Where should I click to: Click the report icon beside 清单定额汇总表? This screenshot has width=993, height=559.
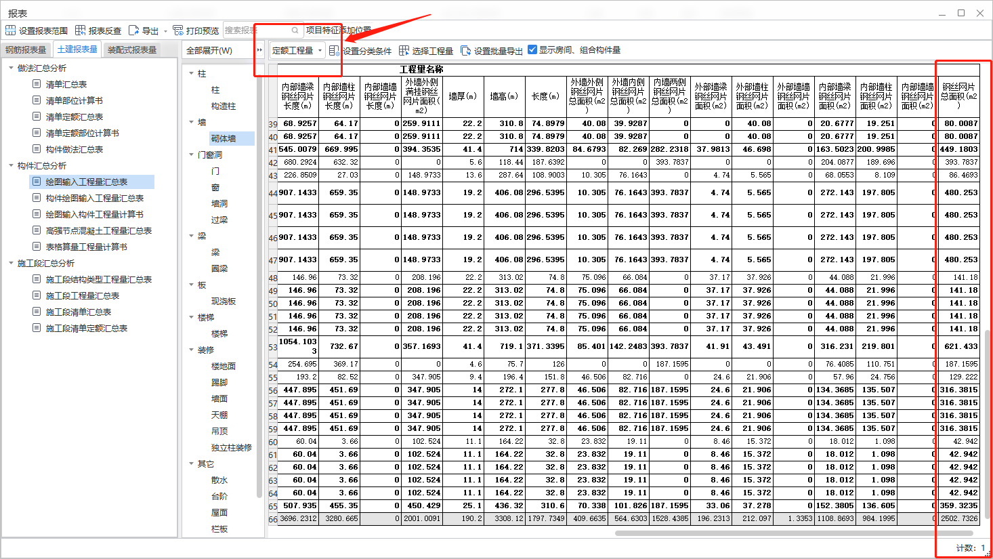(37, 117)
